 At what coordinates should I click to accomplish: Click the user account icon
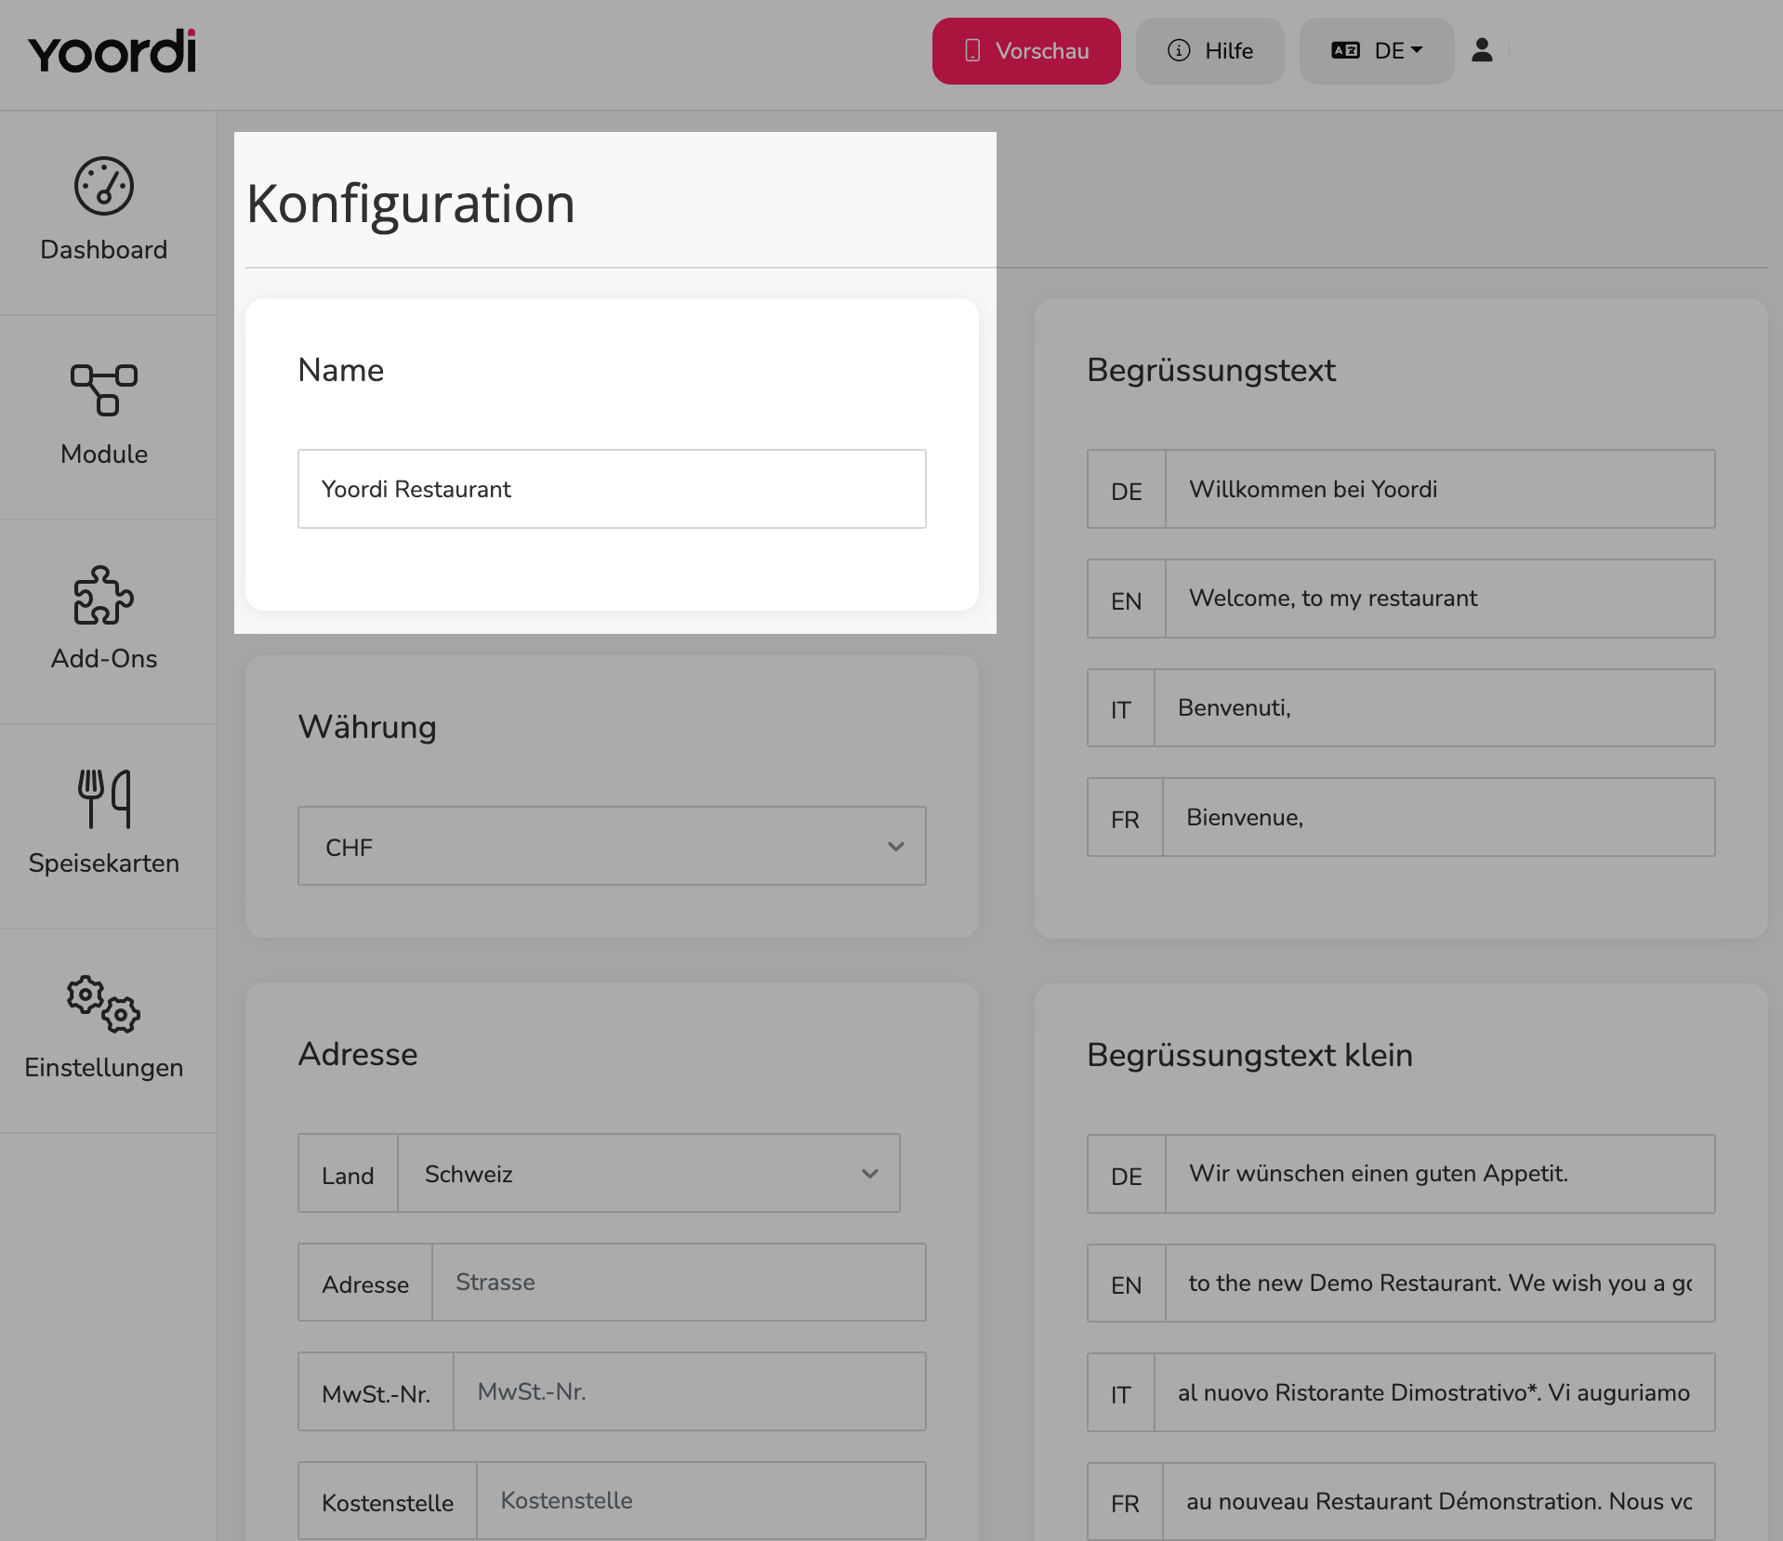coord(1482,50)
